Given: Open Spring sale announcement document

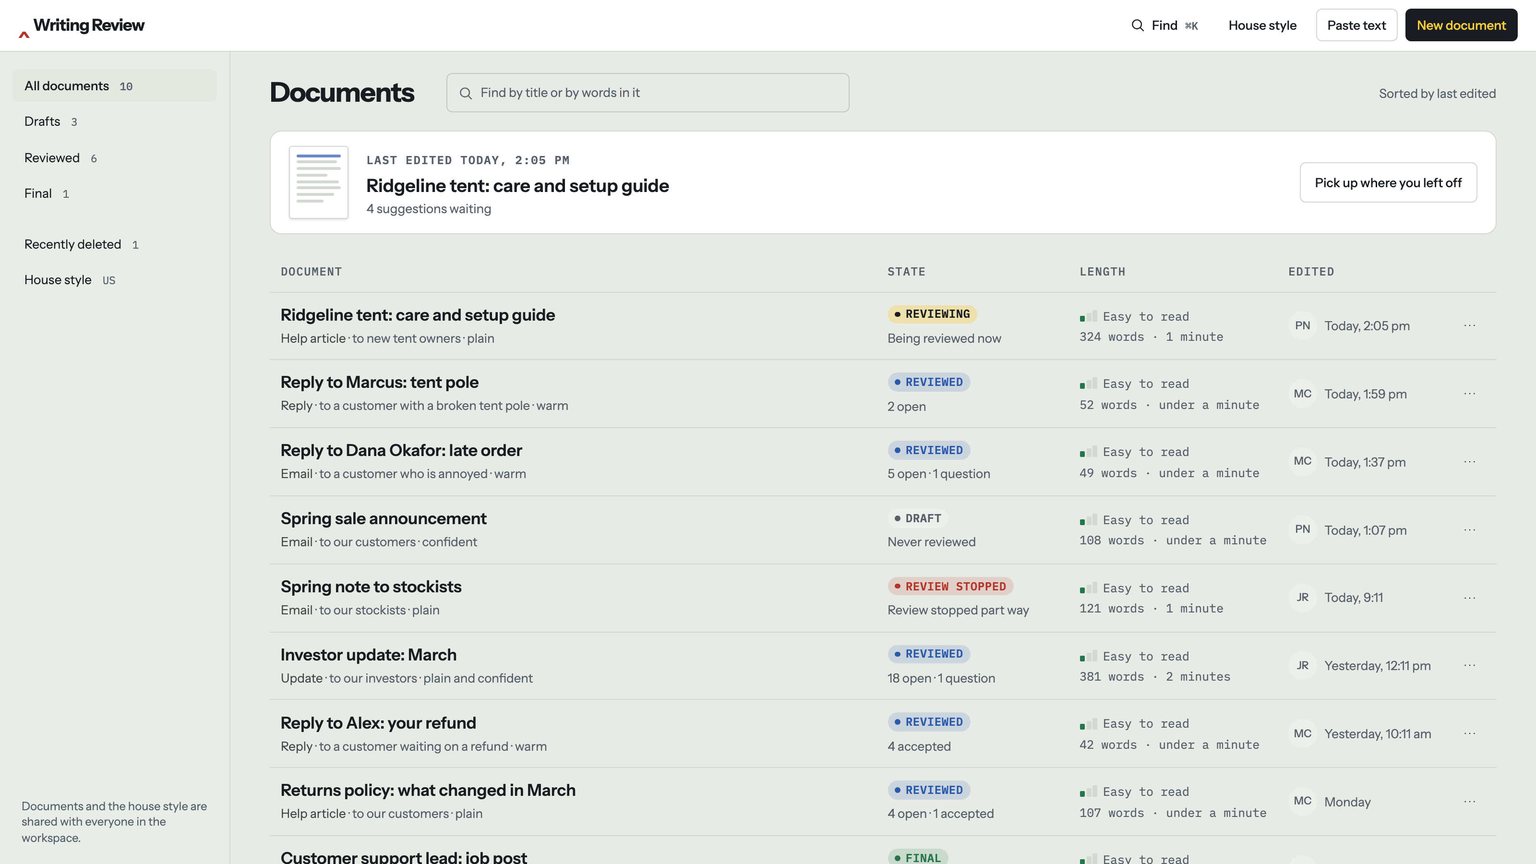Looking at the screenshot, I should pyautogui.click(x=384, y=519).
